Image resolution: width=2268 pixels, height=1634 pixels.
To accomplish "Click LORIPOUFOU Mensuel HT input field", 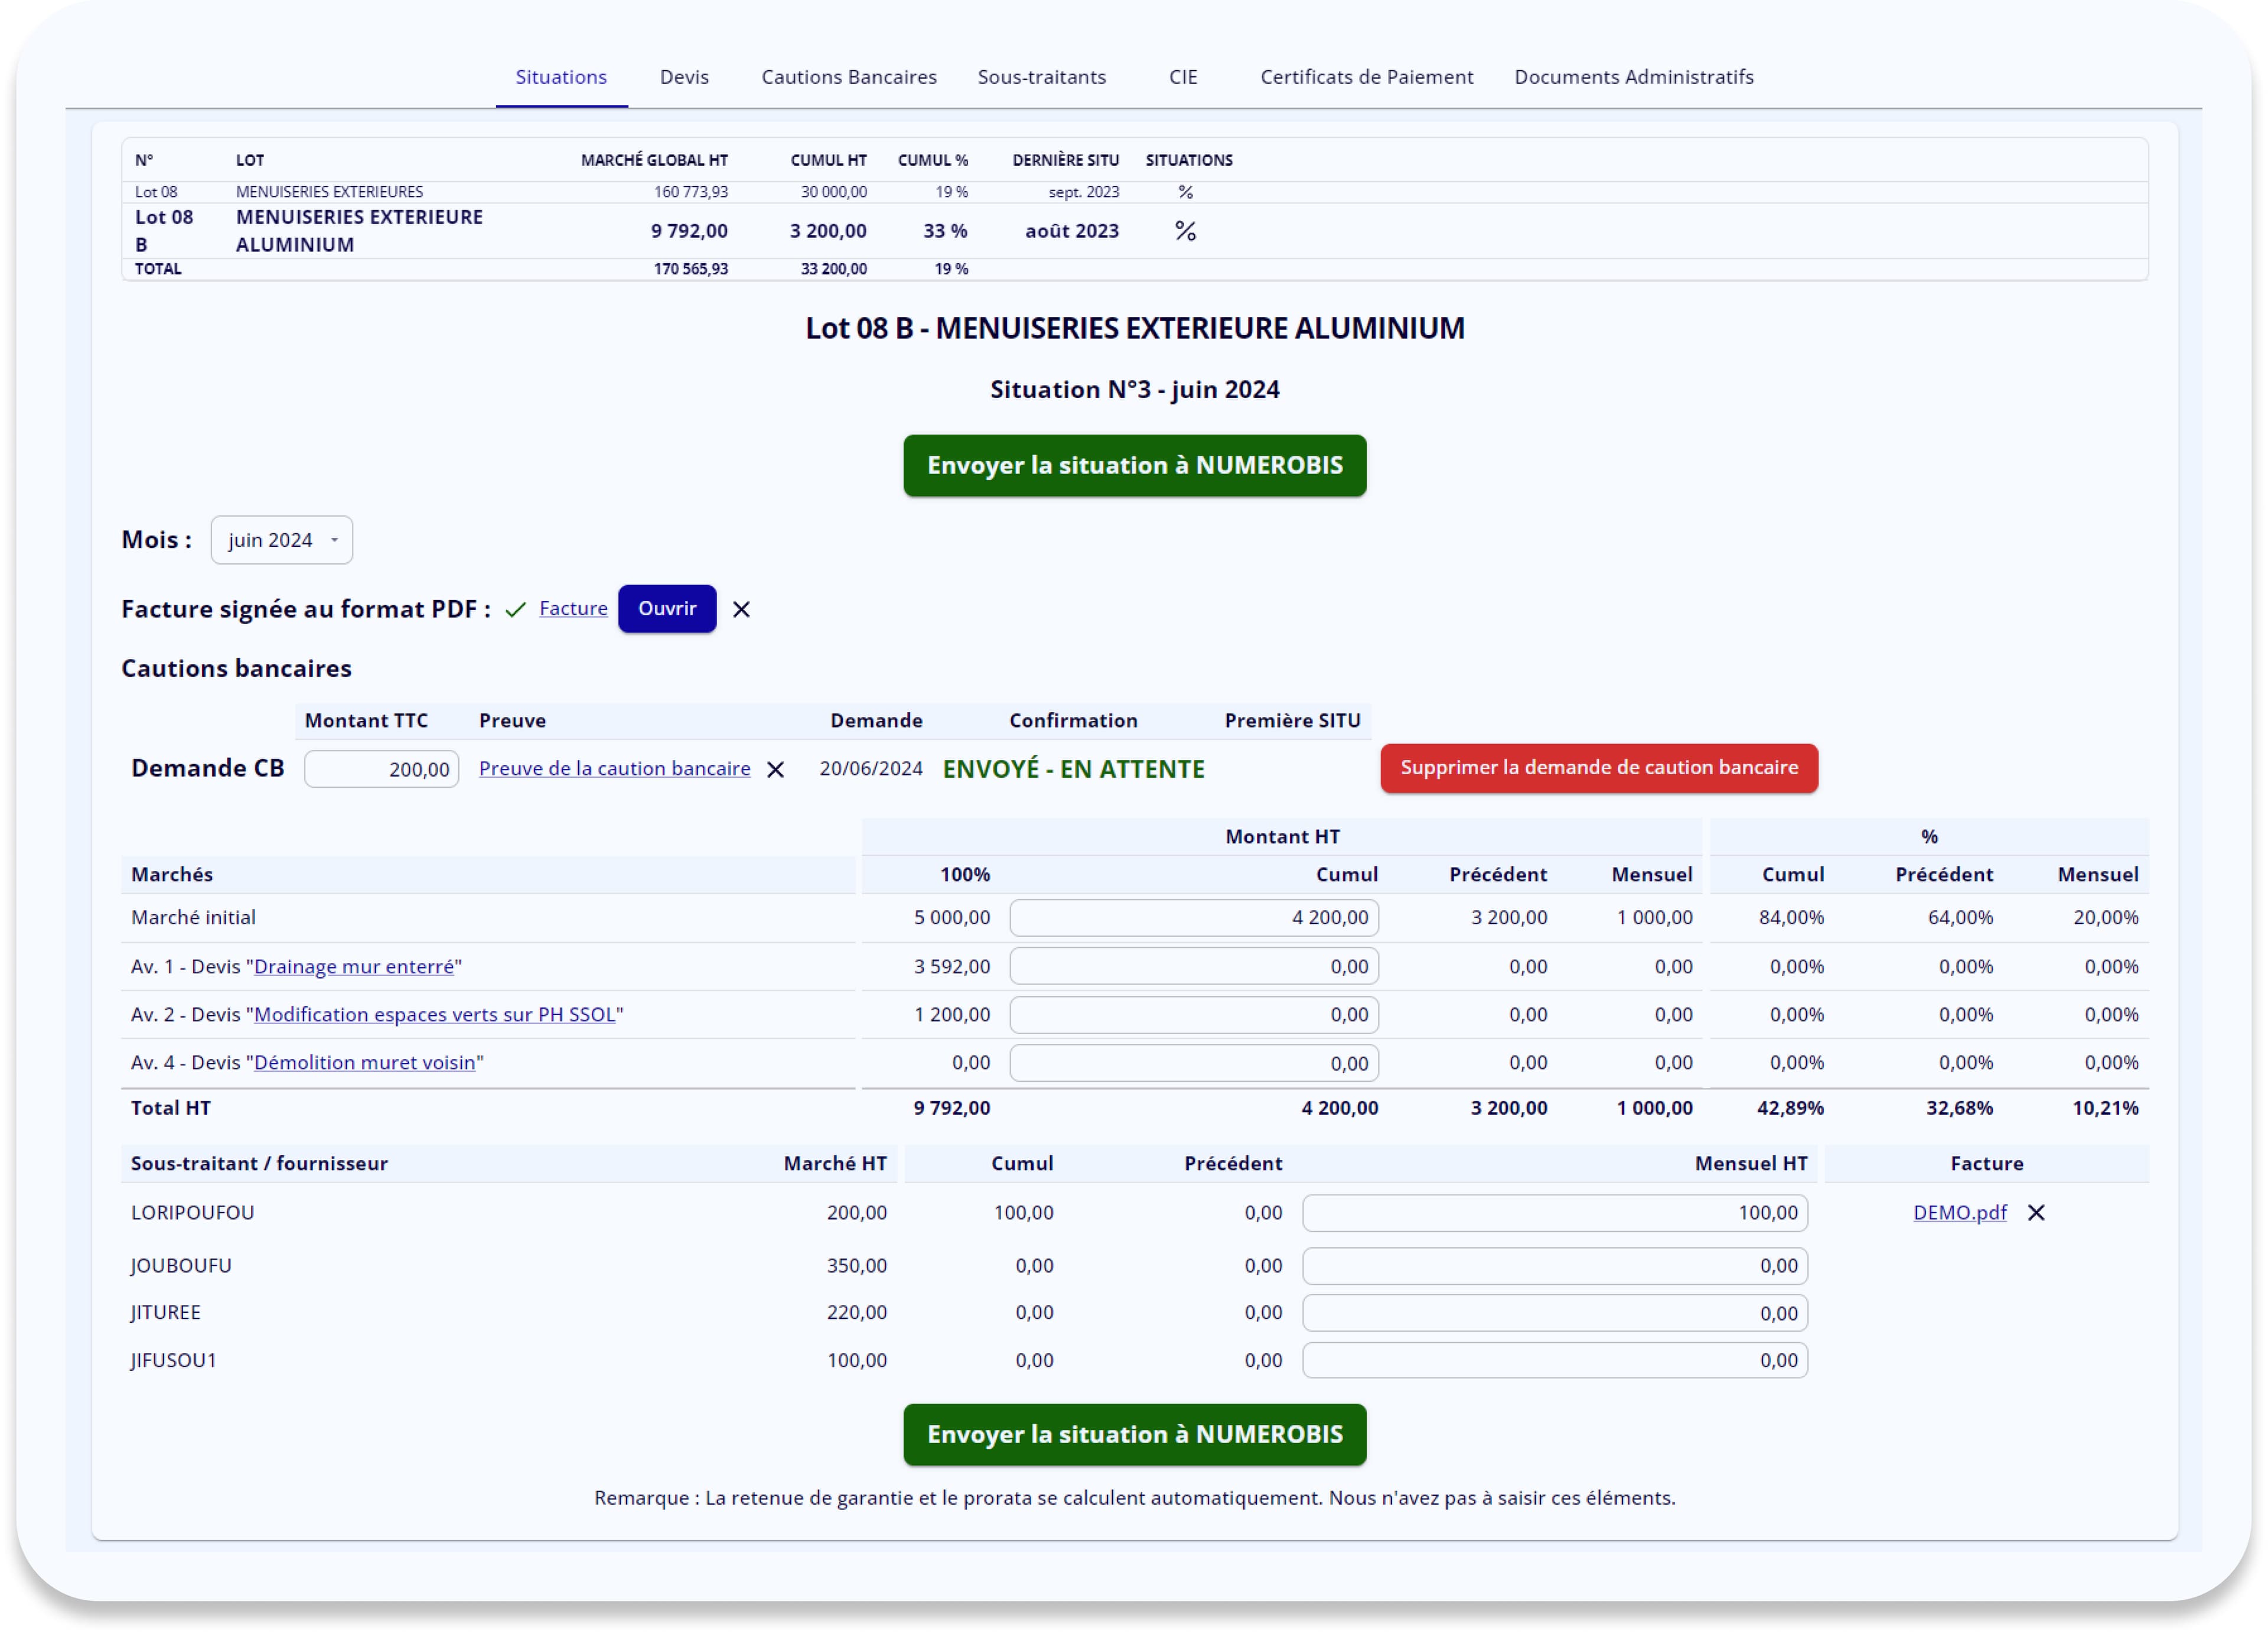I will [1554, 1212].
